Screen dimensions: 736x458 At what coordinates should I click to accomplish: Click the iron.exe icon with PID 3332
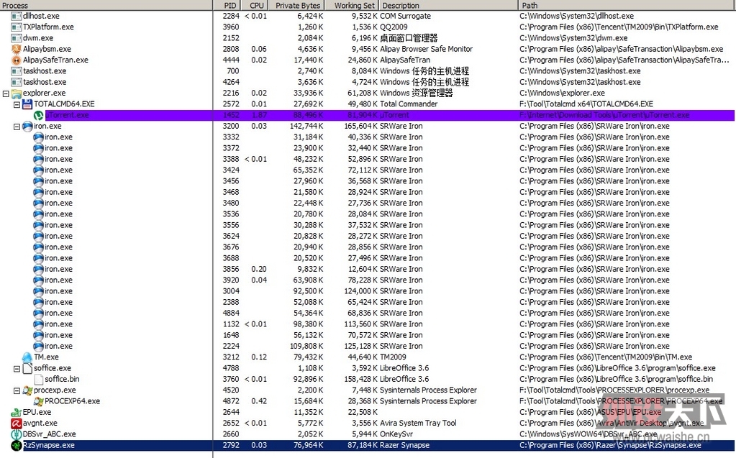[38, 137]
